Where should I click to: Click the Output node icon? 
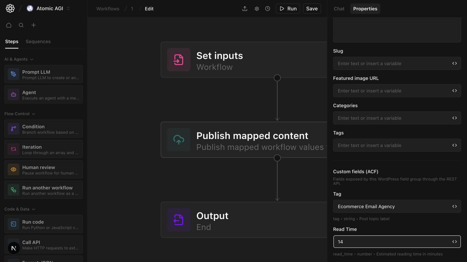pos(179,220)
